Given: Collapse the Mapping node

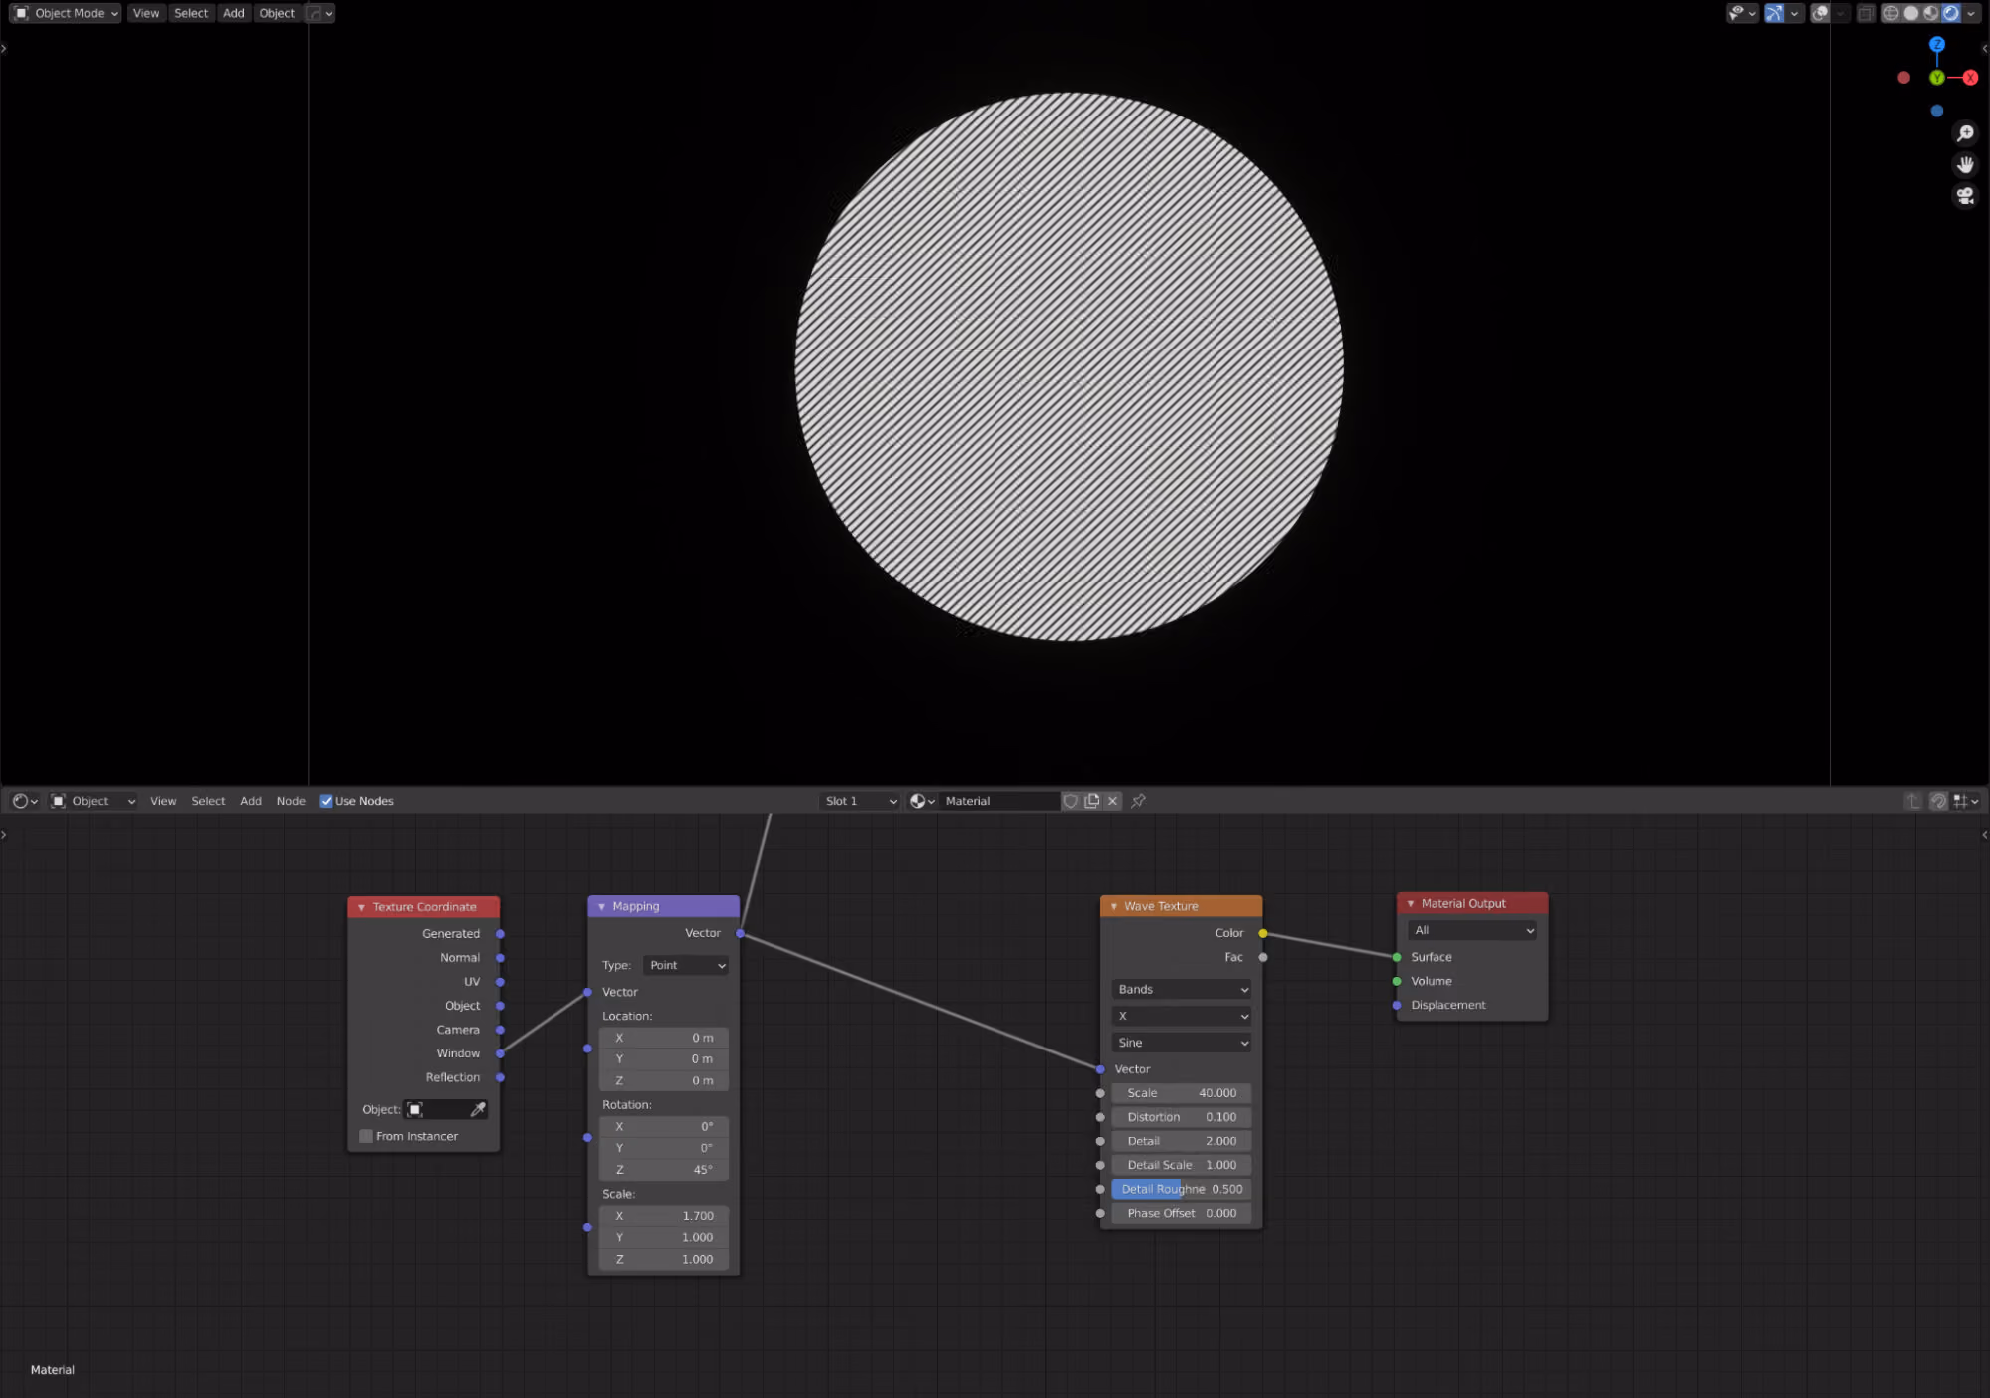Looking at the screenshot, I should 601,906.
